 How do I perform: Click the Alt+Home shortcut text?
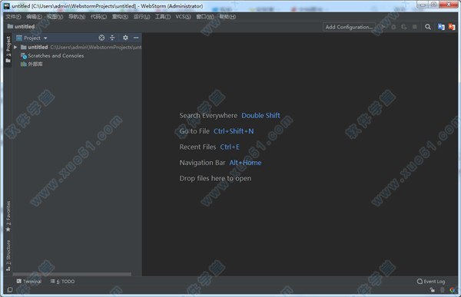[x=245, y=163]
